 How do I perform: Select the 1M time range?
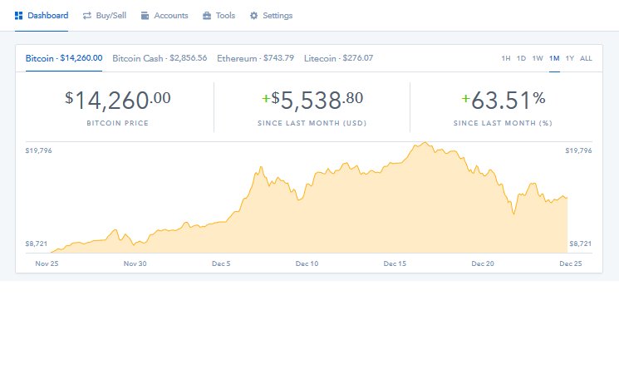point(554,58)
